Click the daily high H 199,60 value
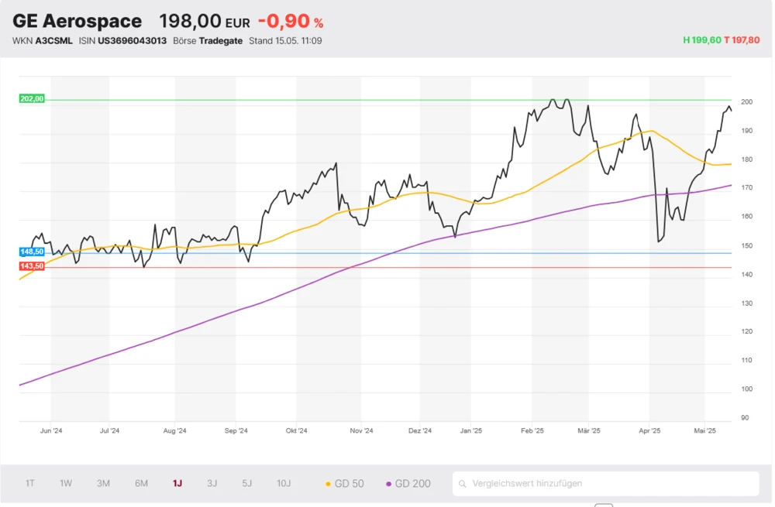The image size is (775, 507). tap(702, 40)
